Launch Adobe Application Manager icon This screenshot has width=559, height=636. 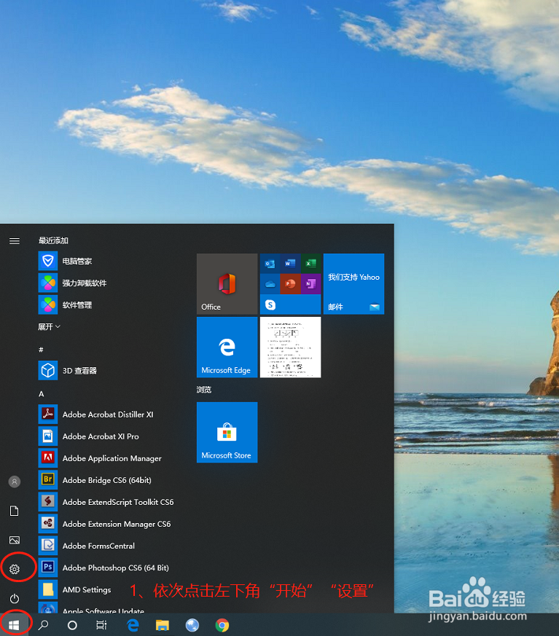coord(48,458)
